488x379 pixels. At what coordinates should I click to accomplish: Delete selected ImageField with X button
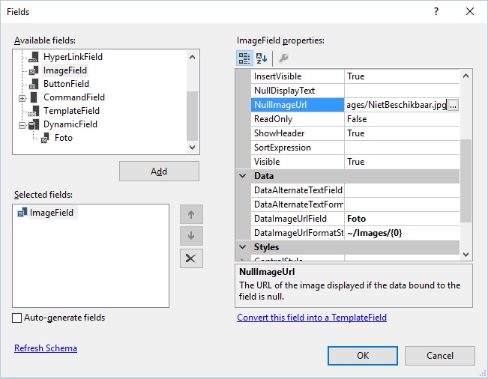tap(191, 258)
